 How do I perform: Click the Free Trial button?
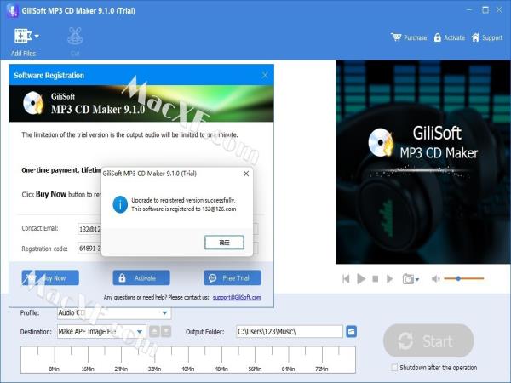click(232, 277)
